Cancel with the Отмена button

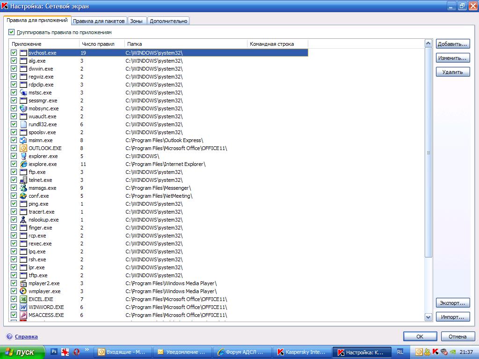tap(457, 337)
